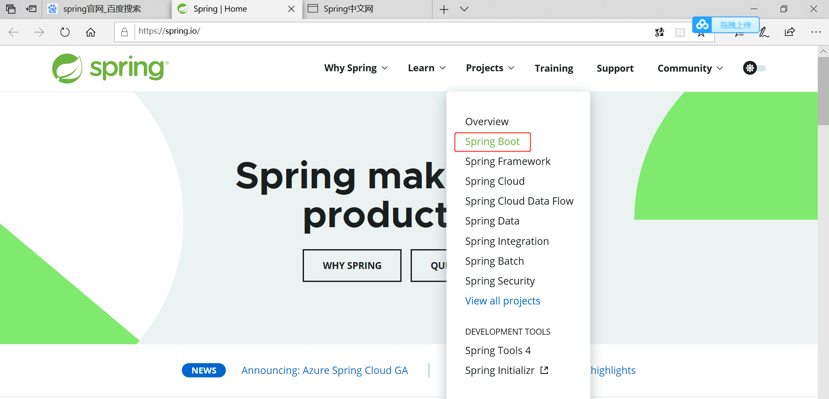Expand the Why Spring menu
This screenshot has width=829, height=399.
(x=356, y=68)
